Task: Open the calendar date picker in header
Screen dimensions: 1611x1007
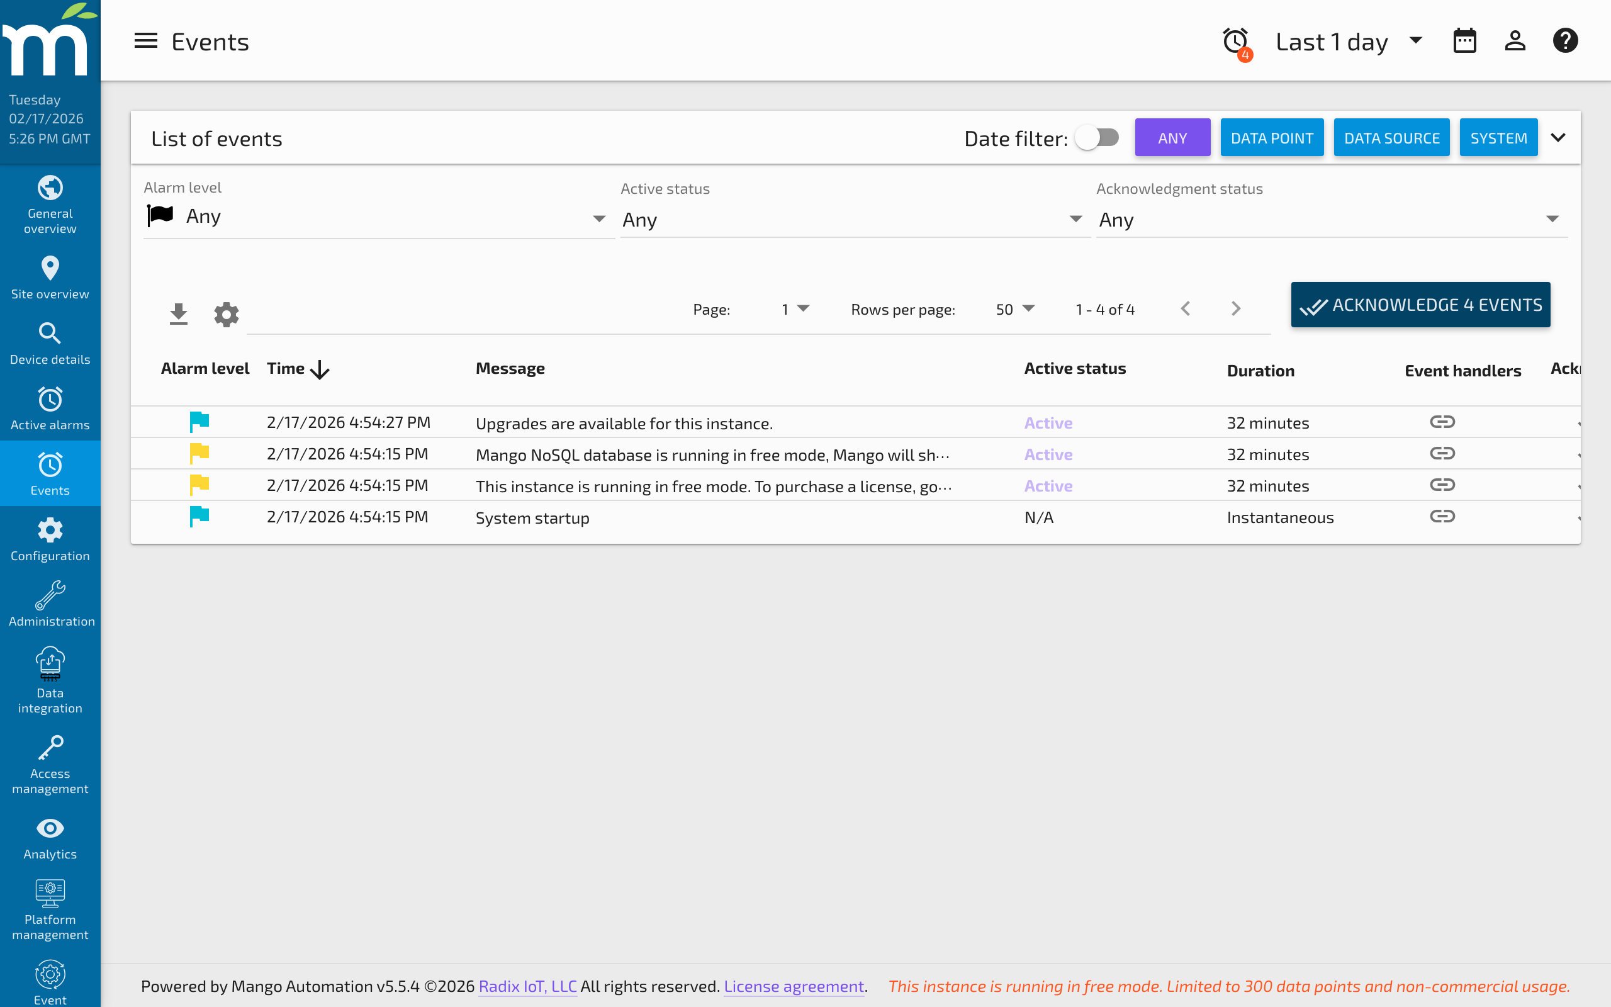Action: tap(1464, 41)
